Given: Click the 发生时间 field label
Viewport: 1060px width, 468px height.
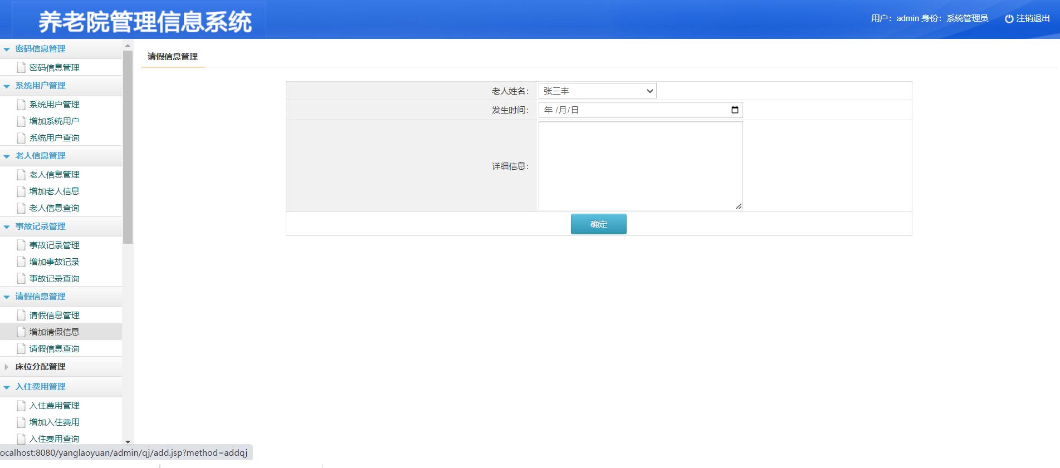Looking at the screenshot, I should (510, 110).
